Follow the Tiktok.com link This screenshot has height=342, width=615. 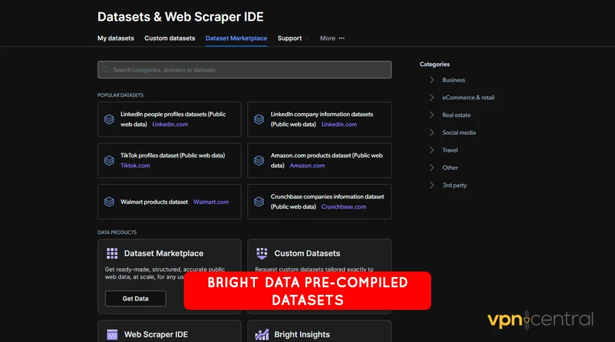(135, 166)
